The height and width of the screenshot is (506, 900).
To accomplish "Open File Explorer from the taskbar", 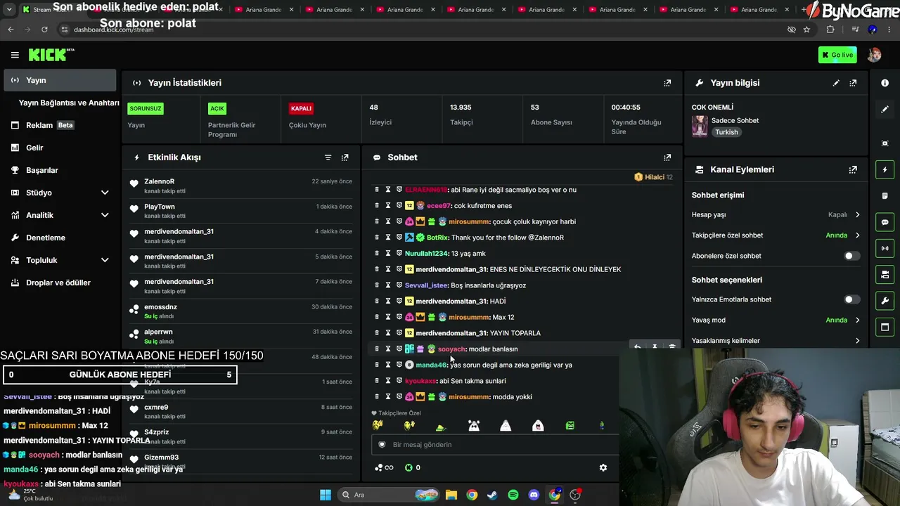I will [x=451, y=495].
